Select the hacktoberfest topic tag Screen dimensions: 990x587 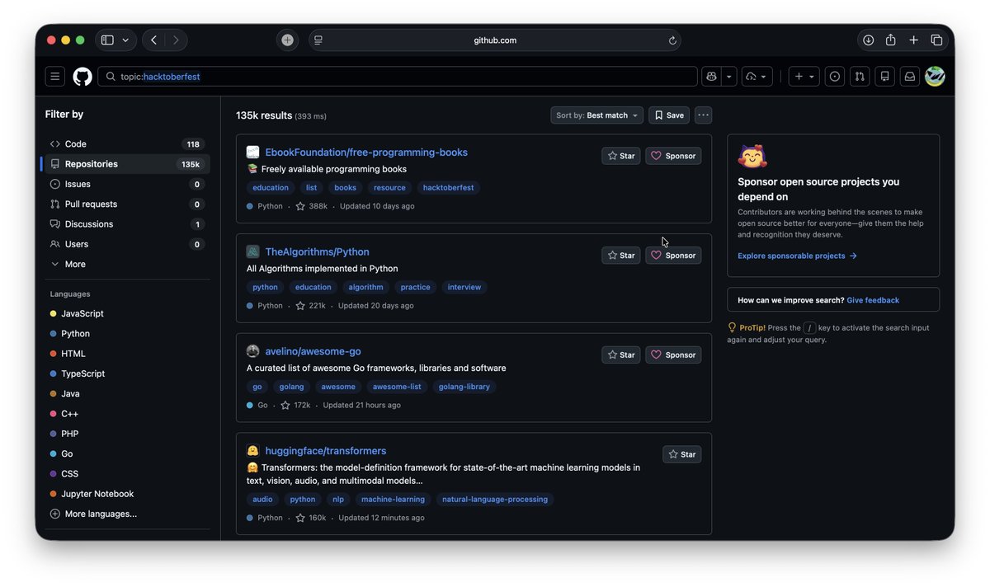point(448,188)
